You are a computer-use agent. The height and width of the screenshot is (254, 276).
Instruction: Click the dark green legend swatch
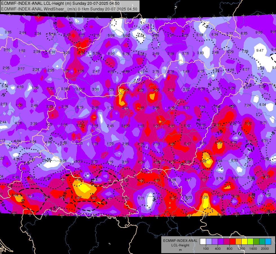coord(256,241)
